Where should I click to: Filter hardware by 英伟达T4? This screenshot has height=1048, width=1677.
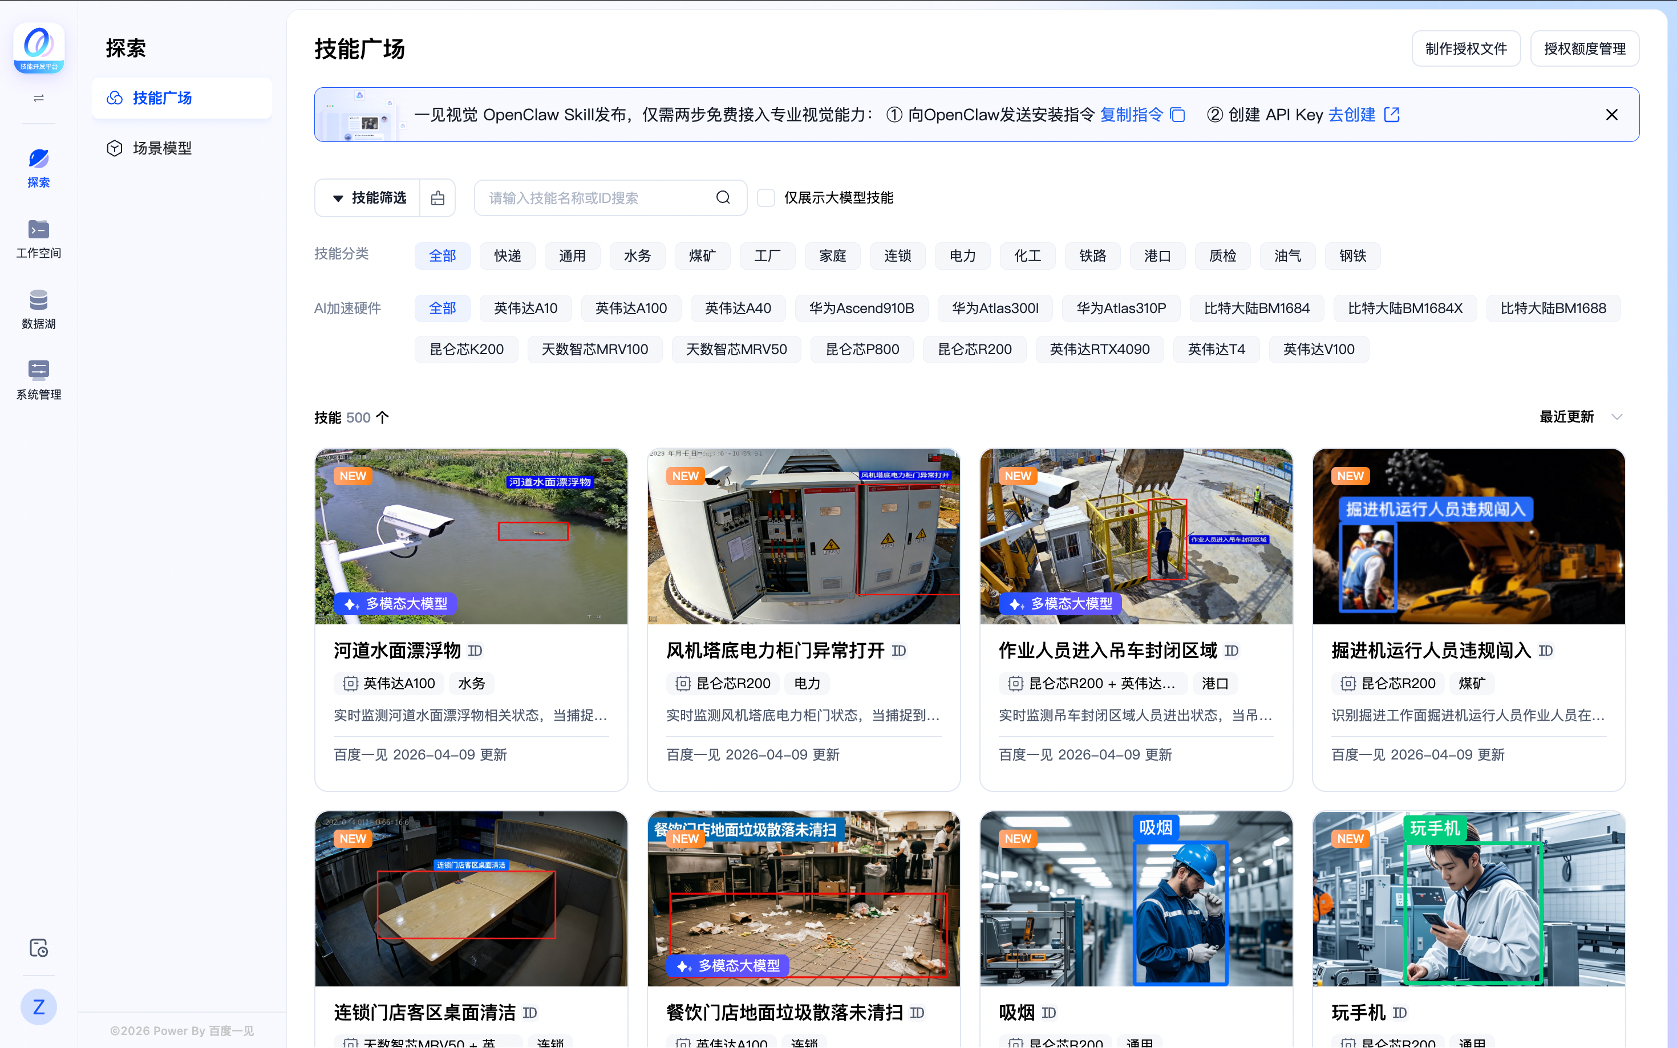[1216, 350]
